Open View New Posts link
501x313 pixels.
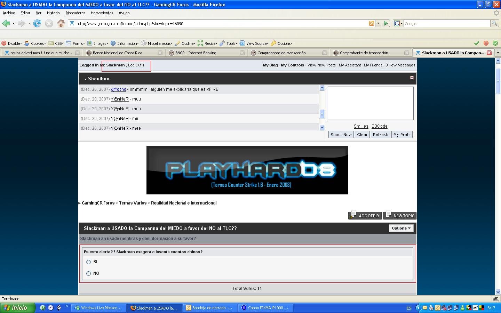[321, 65]
